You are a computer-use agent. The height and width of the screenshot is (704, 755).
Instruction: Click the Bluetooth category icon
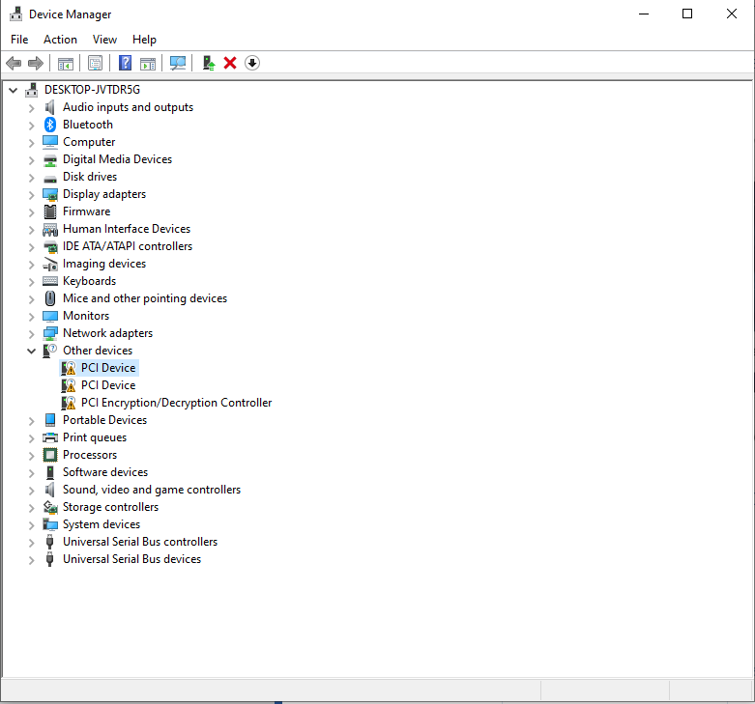click(x=50, y=125)
